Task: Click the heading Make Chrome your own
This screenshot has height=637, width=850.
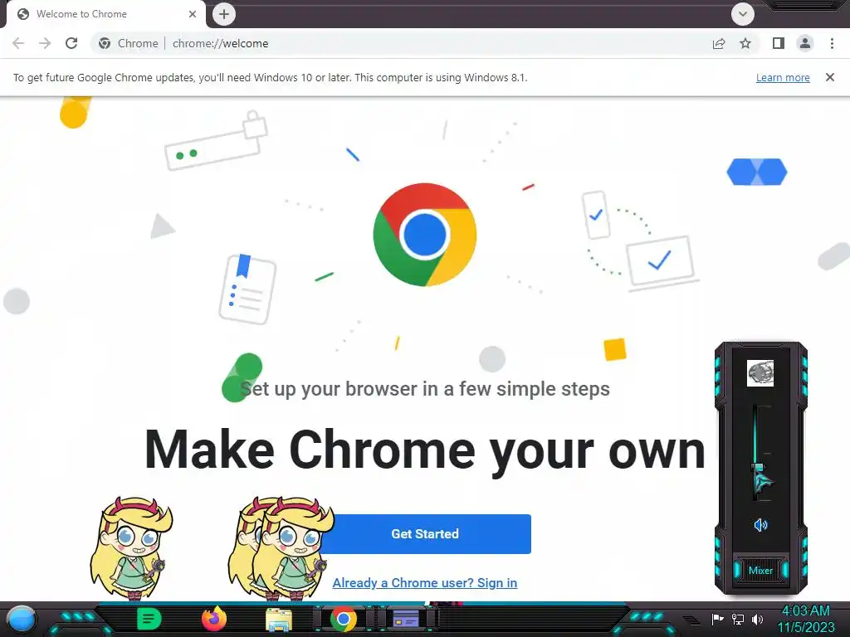Action: point(425,450)
